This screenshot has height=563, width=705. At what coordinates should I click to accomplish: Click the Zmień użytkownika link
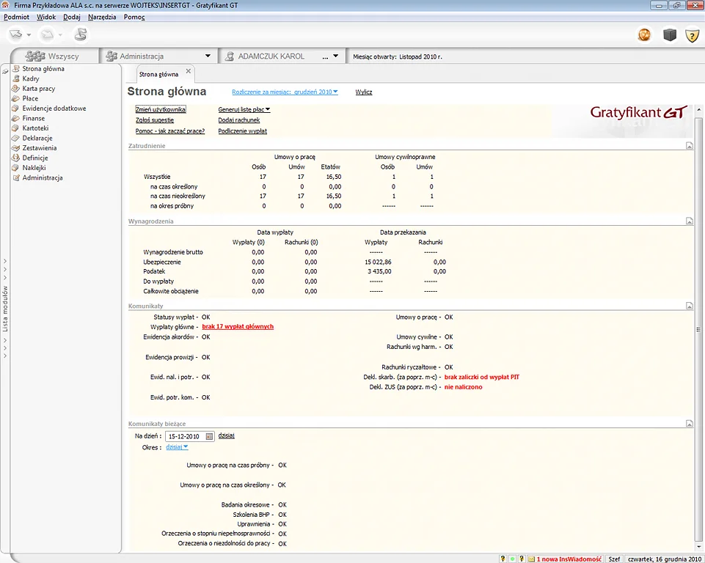161,109
